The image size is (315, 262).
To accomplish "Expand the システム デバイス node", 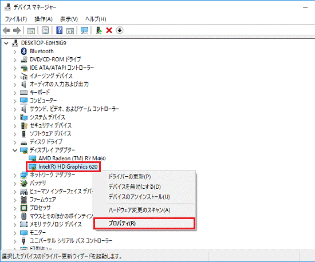I will [15, 117].
